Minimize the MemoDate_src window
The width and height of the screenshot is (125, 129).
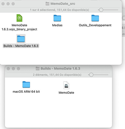(x=8, y=4)
